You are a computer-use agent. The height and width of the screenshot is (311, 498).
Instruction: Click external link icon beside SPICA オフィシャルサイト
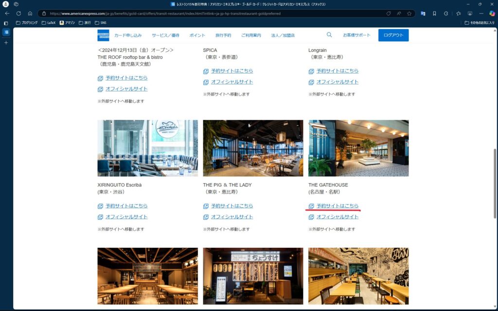coord(206,83)
